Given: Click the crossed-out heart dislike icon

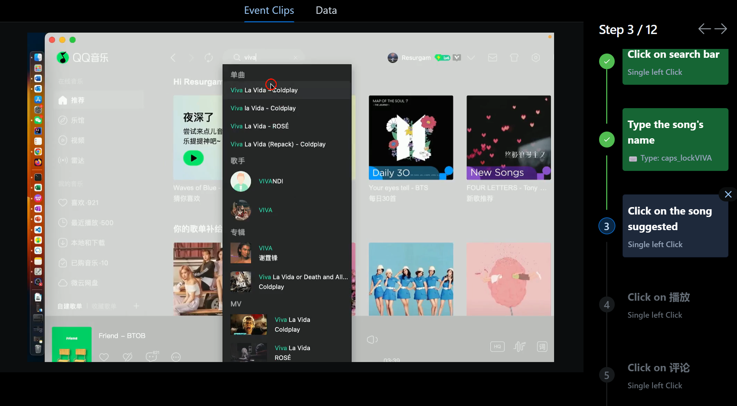Looking at the screenshot, I should 128,357.
